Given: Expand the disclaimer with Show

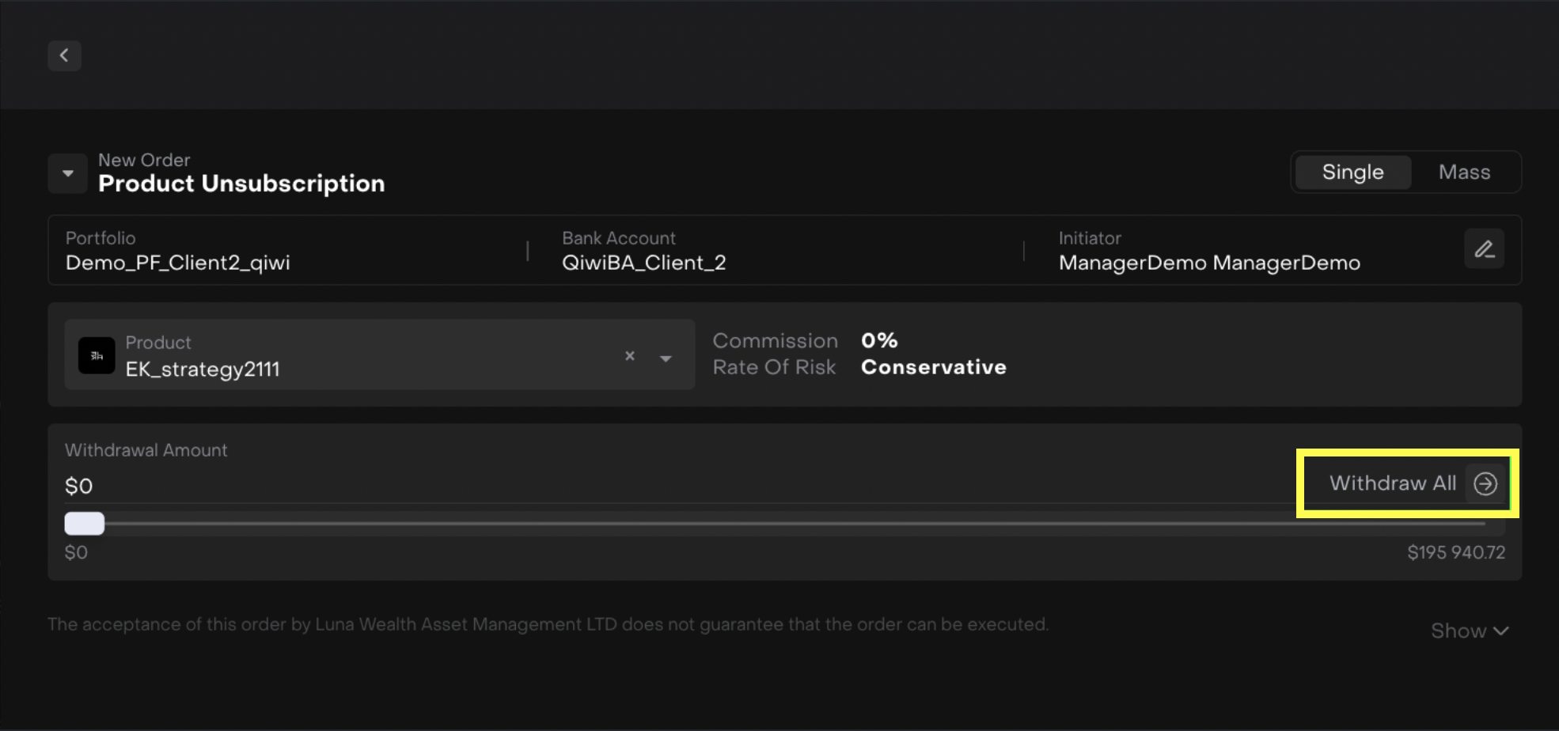Looking at the screenshot, I should coord(1469,631).
